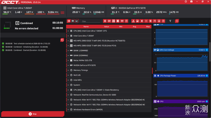
Task: Select the System sensor row
Action: (x=109, y=85)
